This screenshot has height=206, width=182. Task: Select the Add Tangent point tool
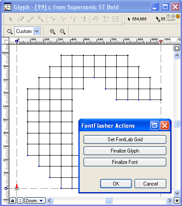tap(74, 19)
